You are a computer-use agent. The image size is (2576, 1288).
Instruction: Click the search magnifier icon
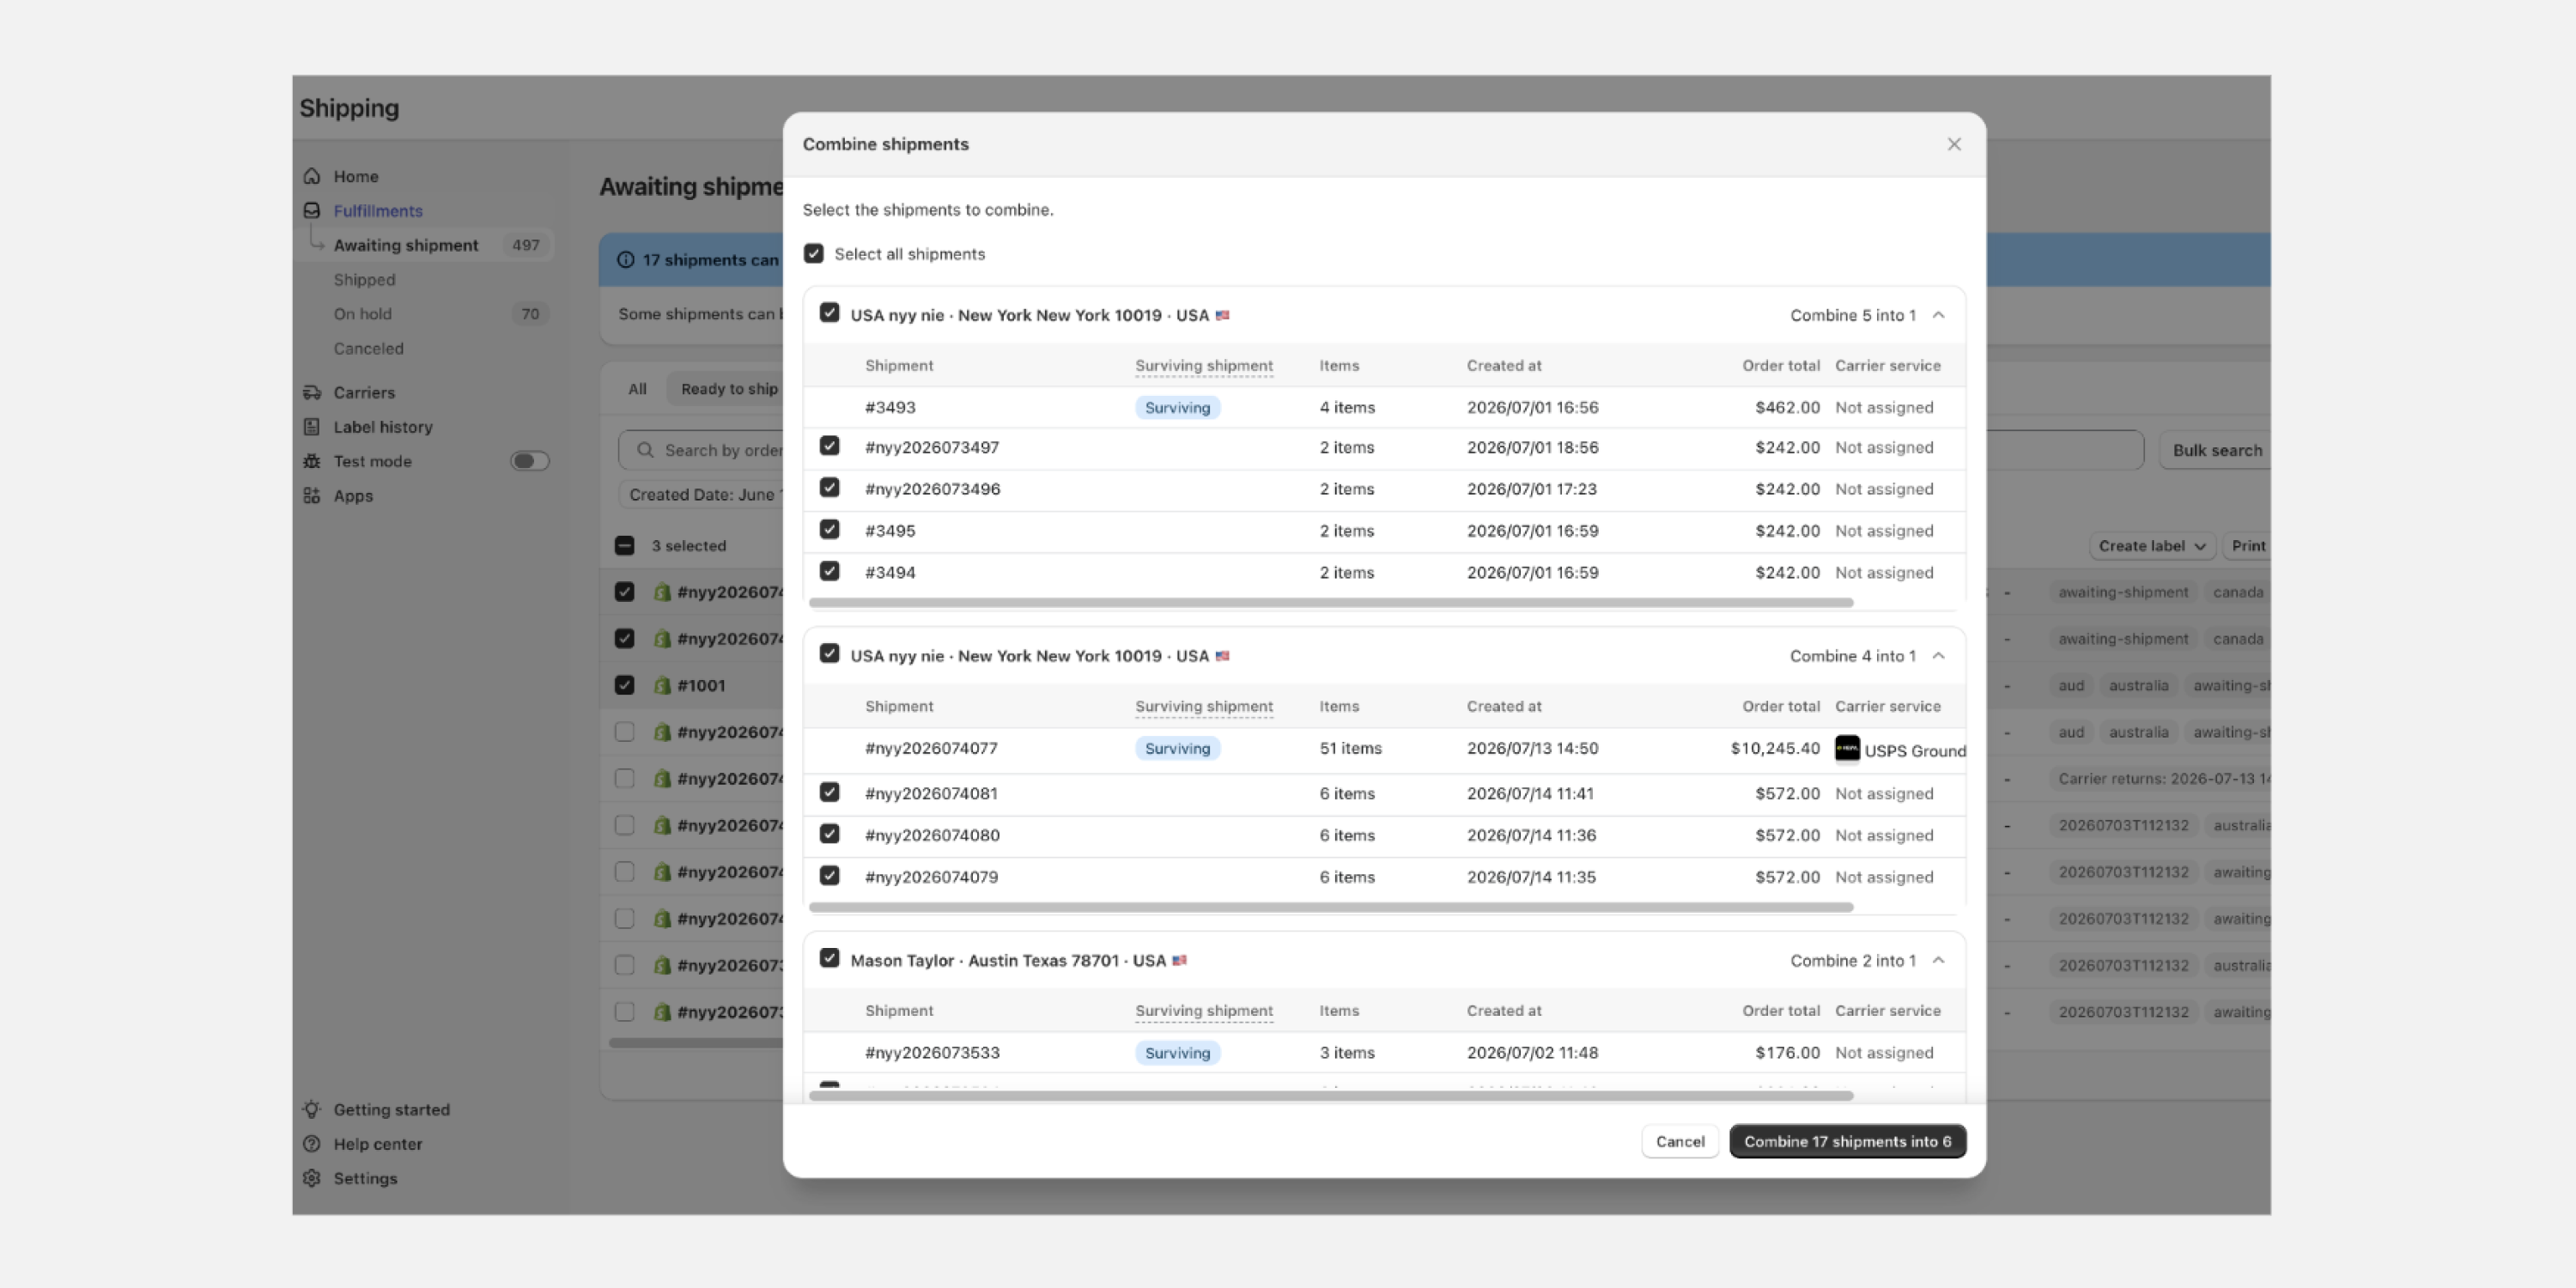(x=645, y=450)
